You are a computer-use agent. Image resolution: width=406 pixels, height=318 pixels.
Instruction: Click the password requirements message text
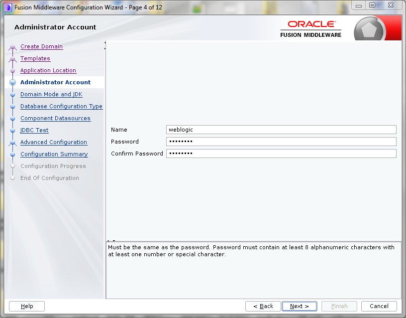tap(251, 251)
